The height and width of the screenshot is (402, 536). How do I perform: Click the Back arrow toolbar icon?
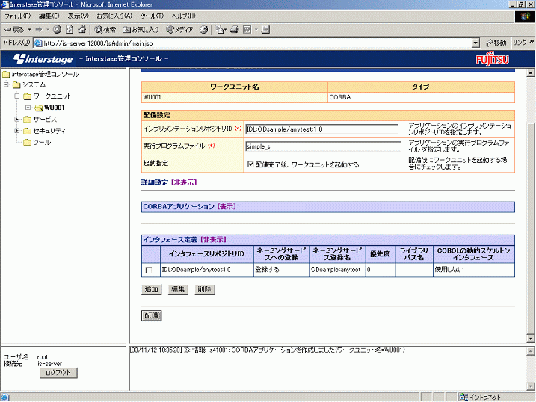(x=13, y=30)
